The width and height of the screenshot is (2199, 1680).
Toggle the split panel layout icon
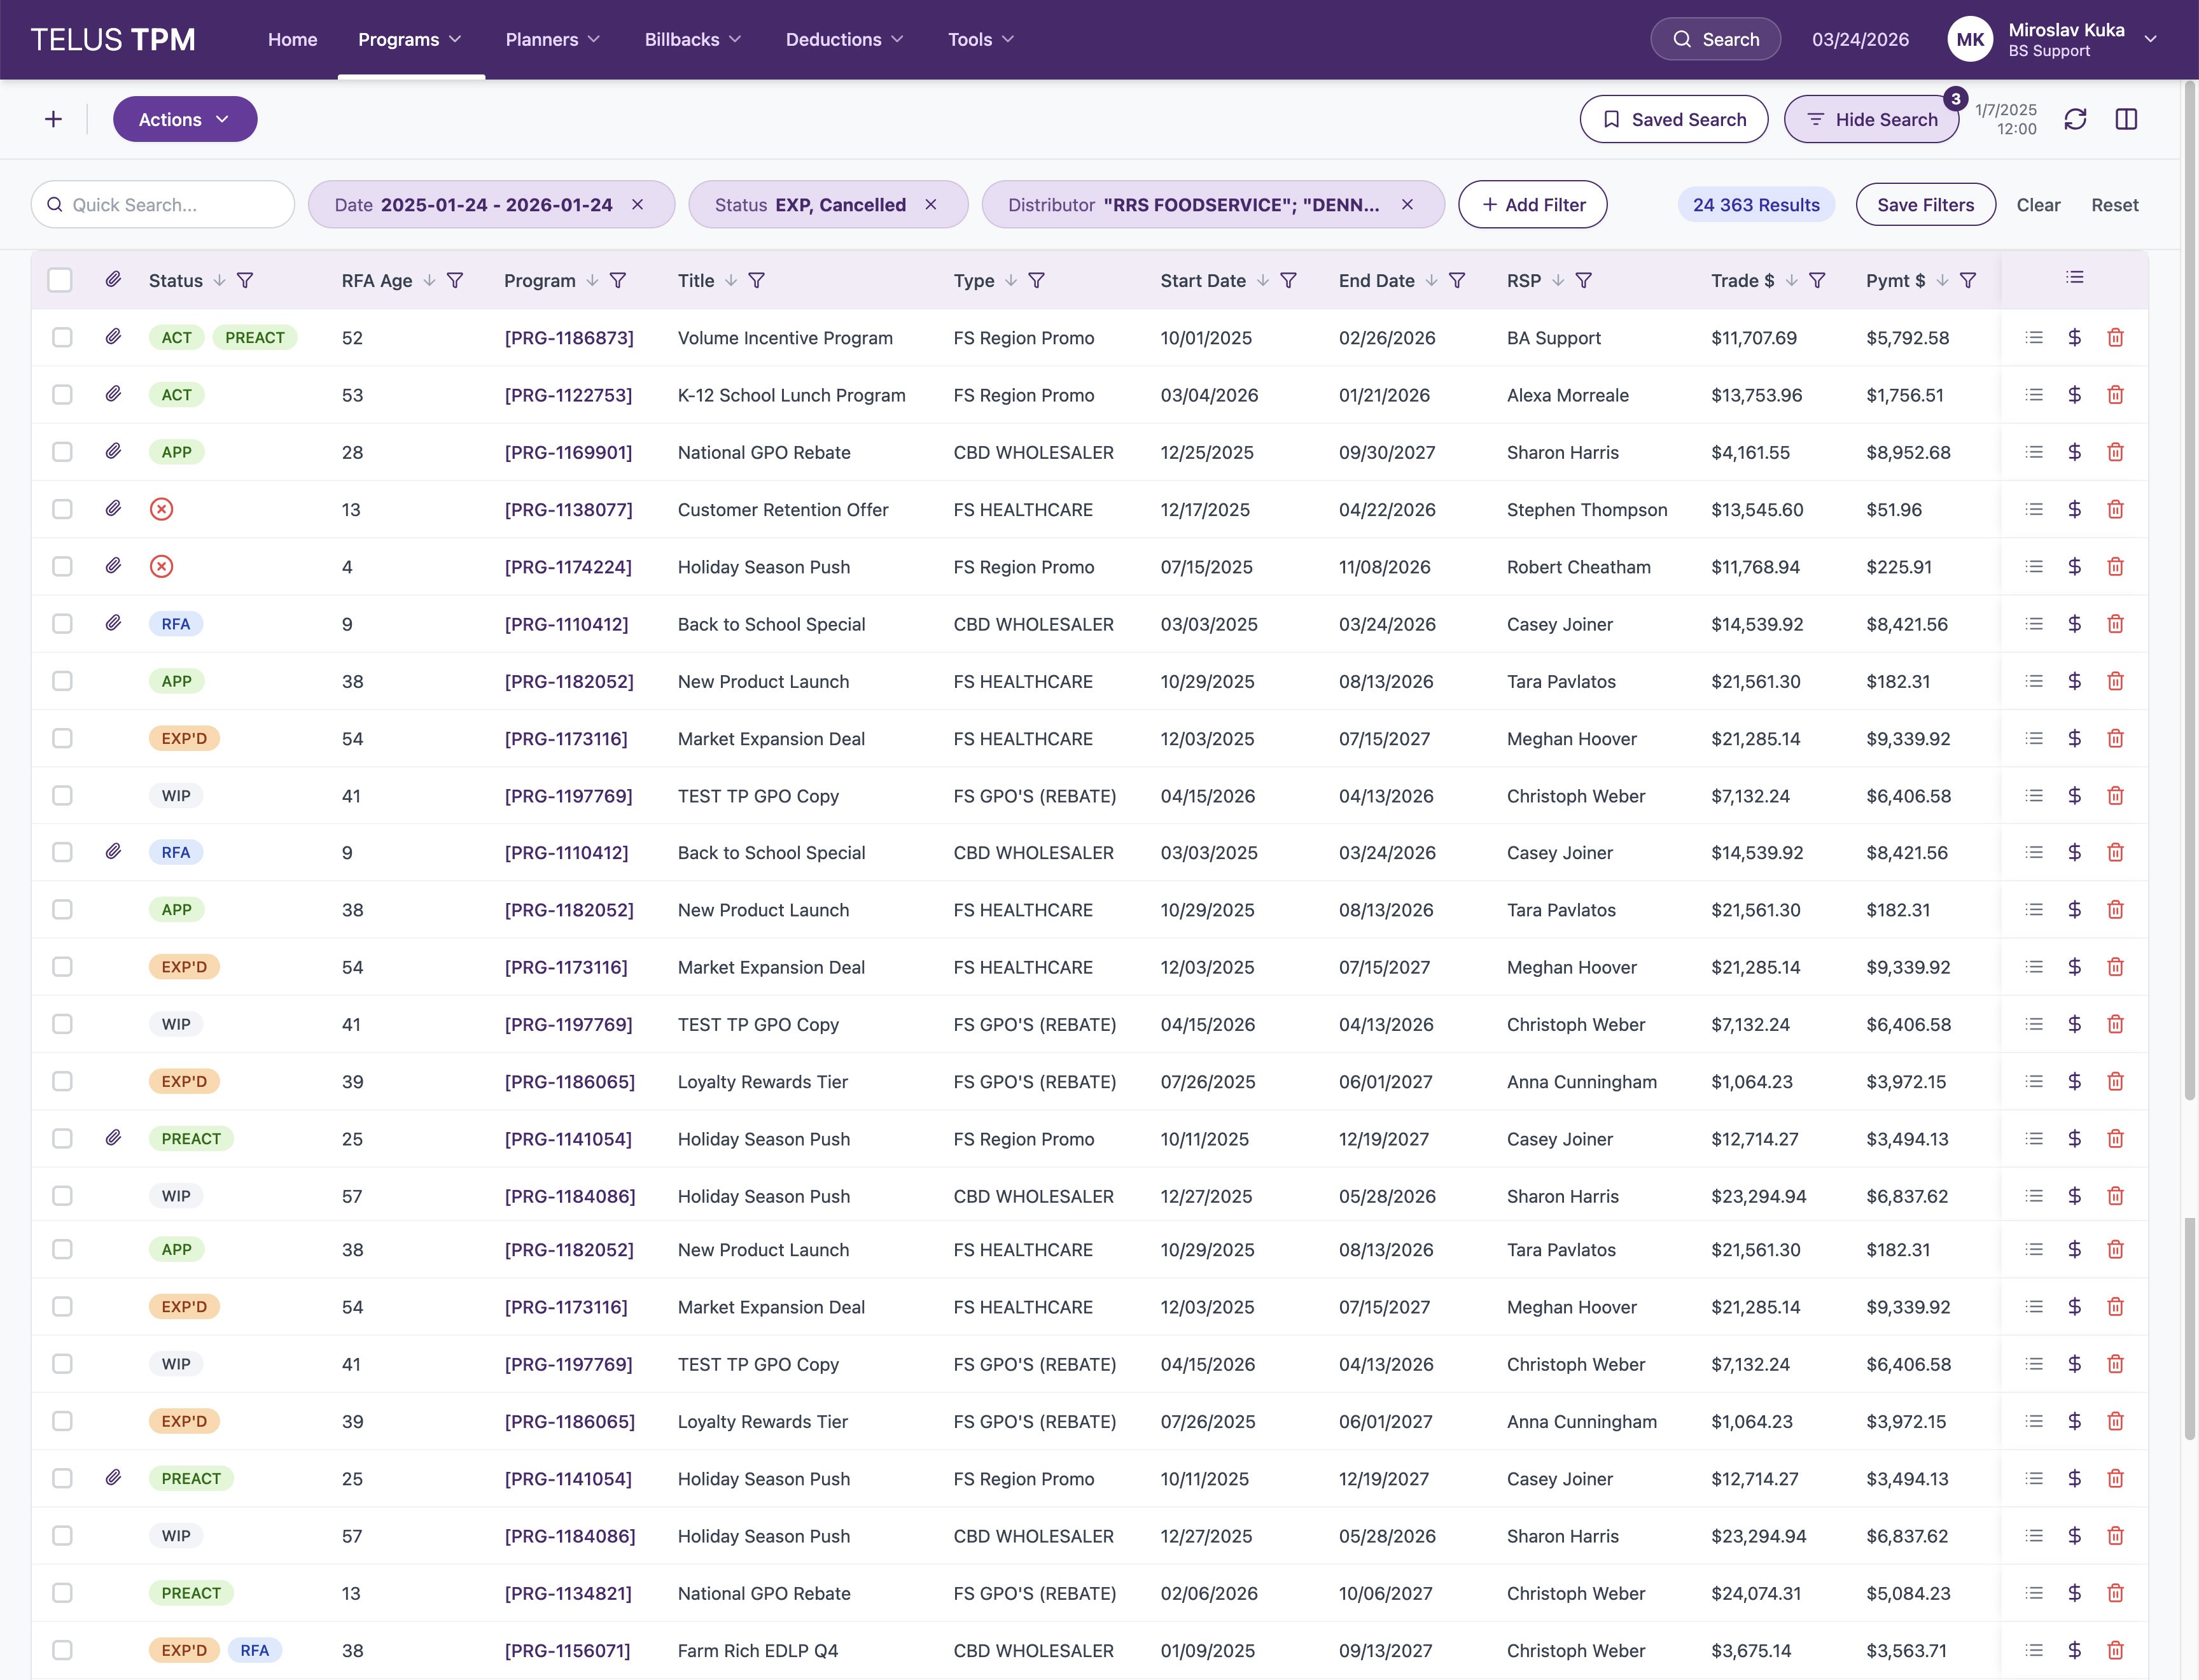(2126, 119)
